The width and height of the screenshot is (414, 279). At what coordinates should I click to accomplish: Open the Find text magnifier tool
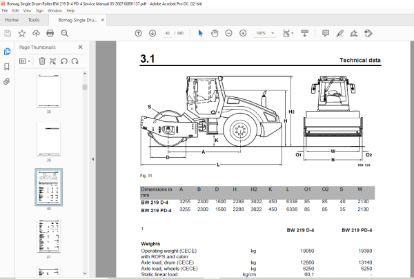pyautogui.click(x=64, y=33)
